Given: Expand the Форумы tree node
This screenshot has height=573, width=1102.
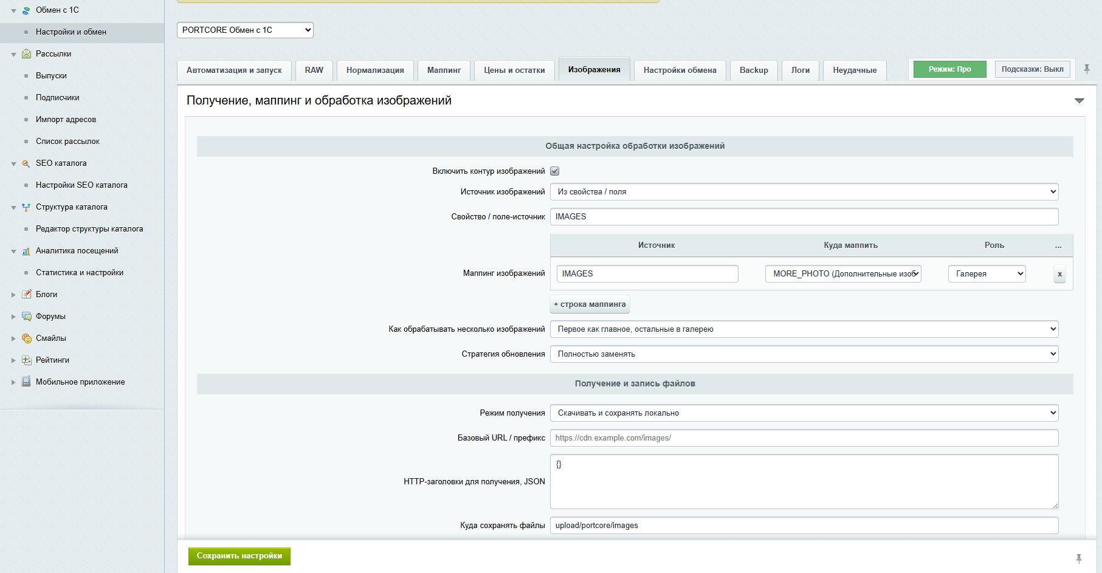Looking at the screenshot, I should 13,317.
